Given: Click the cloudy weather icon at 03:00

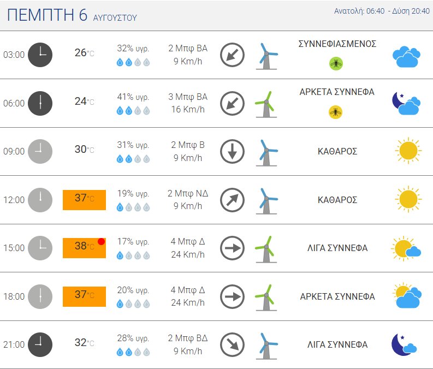Looking at the screenshot, I should [406, 57].
